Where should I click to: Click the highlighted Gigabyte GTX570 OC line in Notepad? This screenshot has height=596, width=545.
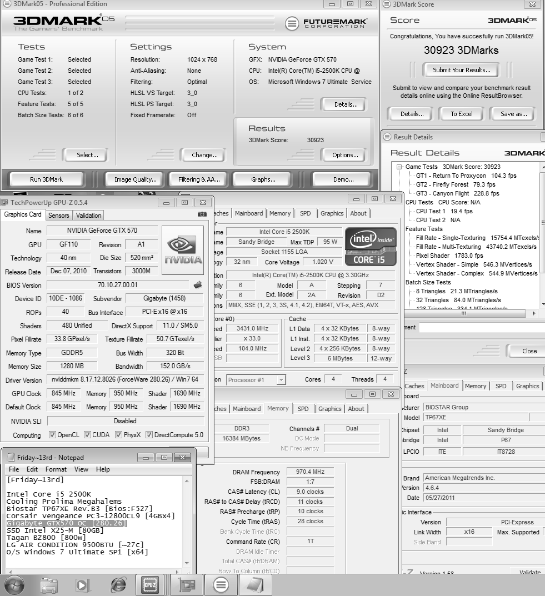pyautogui.click(x=67, y=523)
